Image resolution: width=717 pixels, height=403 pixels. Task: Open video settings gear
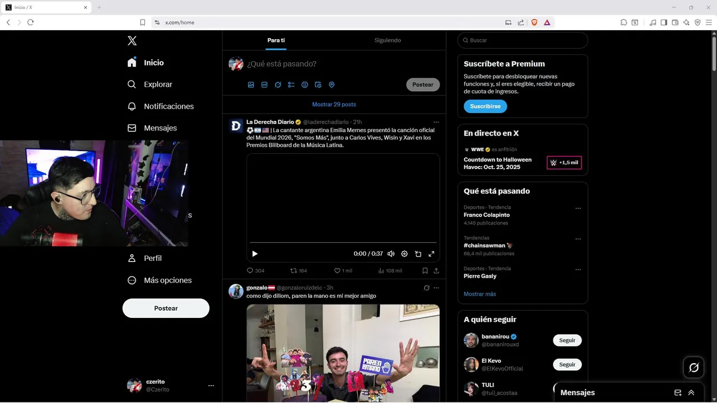tap(404, 254)
